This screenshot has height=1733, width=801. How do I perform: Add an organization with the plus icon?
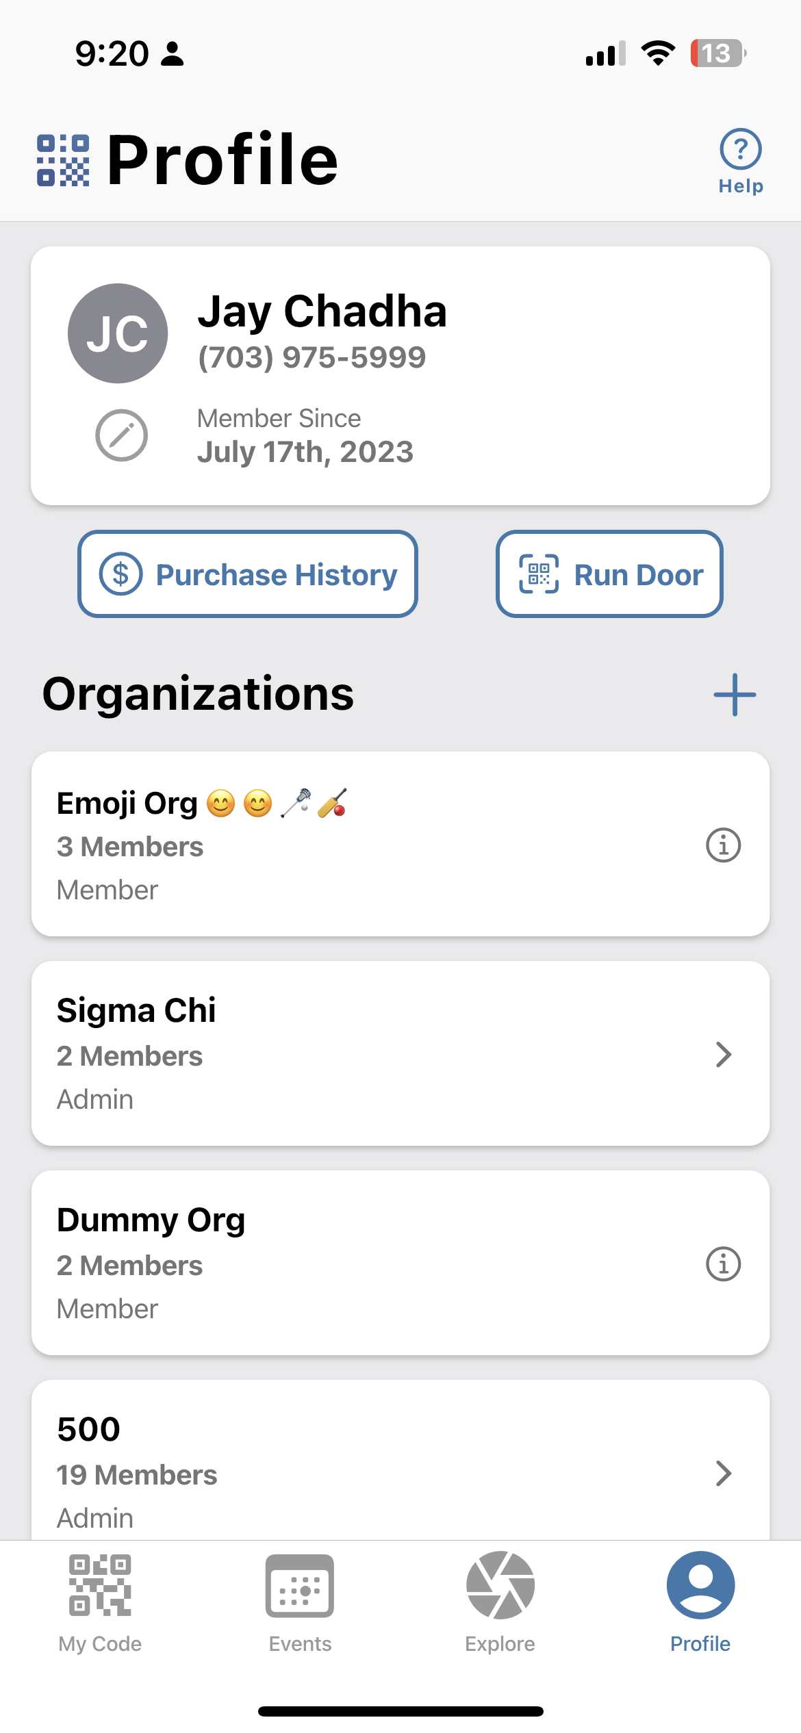coord(735,695)
